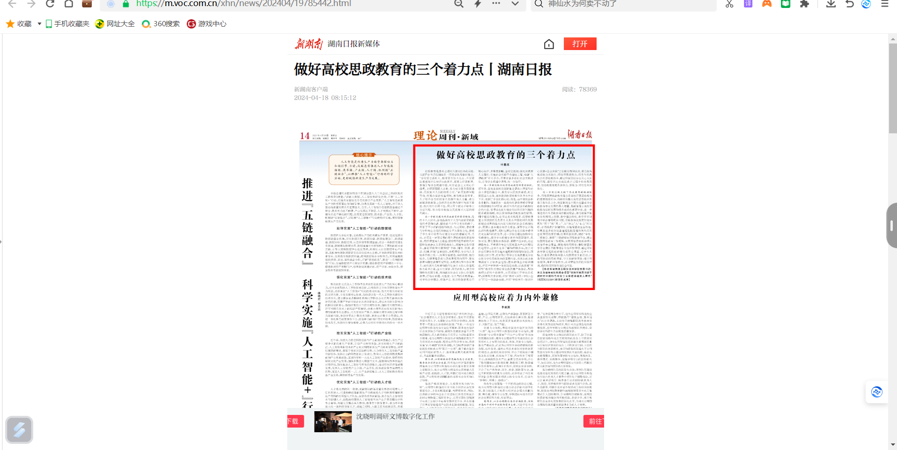The height and width of the screenshot is (450, 897).
Task: Click the green extension icon
Action: pyautogui.click(x=786, y=4)
